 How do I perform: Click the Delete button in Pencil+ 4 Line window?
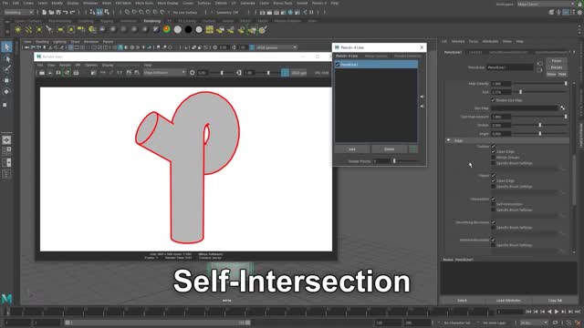390,149
